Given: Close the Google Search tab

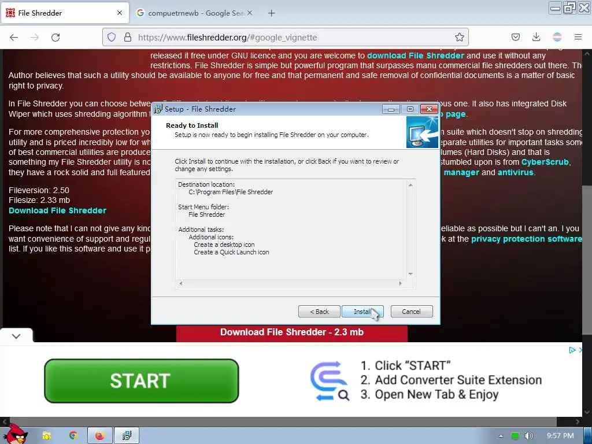Looking at the screenshot, I should pos(250,13).
